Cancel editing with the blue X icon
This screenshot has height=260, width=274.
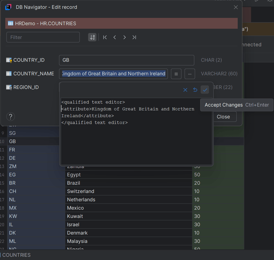coord(185,90)
